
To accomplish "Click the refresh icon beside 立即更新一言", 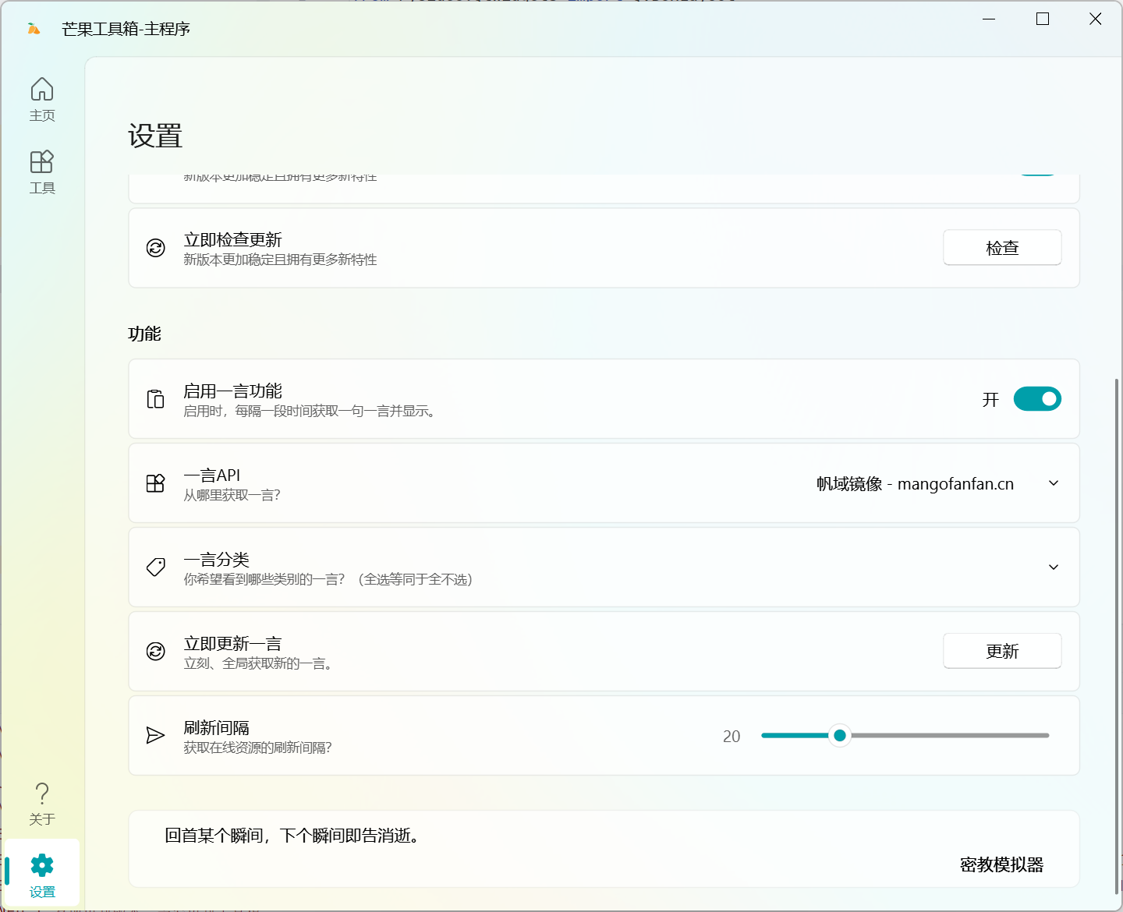I will click(156, 652).
